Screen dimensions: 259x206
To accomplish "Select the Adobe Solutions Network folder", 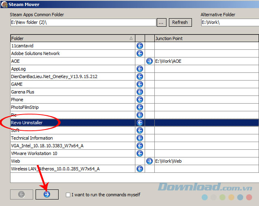I will (x=73, y=53).
